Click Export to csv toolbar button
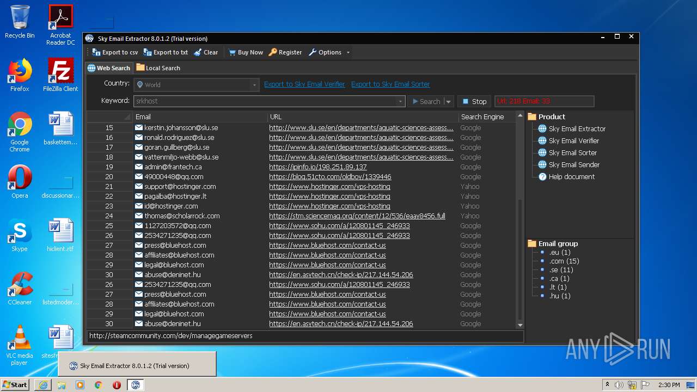Image resolution: width=697 pixels, height=392 pixels. pos(115,52)
